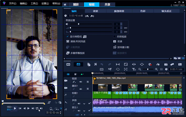Adjust the timeline zoom slider
This screenshot has height=117, width=186.
click(148, 69)
